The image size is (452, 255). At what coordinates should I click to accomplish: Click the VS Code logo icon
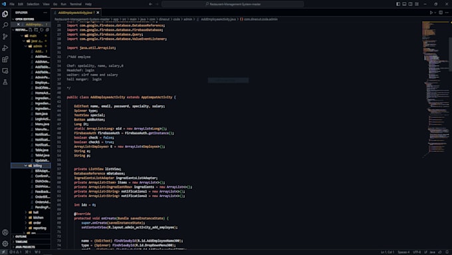click(x=4, y=4)
